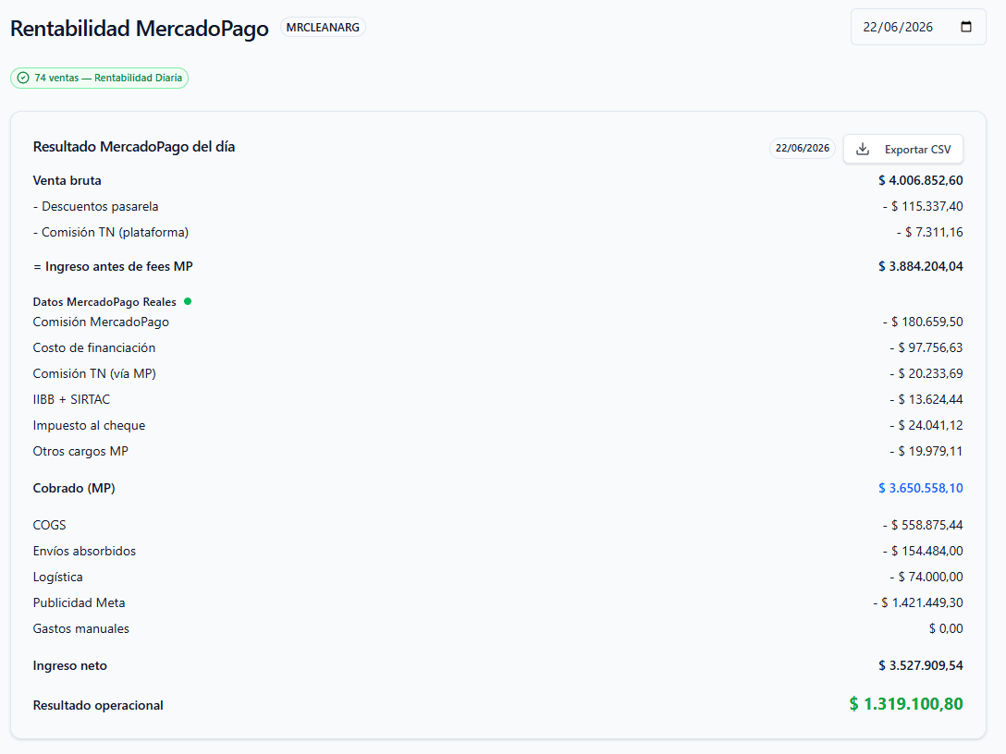Click the - $ 97.756,63 amount
The height and width of the screenshot is (754, 1006).
click(926, 347)
